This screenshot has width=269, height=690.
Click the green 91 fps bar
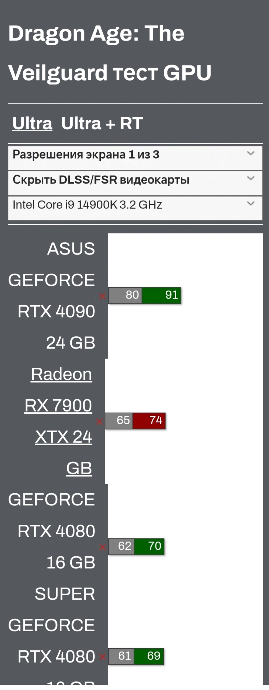(x=162, y=295)
